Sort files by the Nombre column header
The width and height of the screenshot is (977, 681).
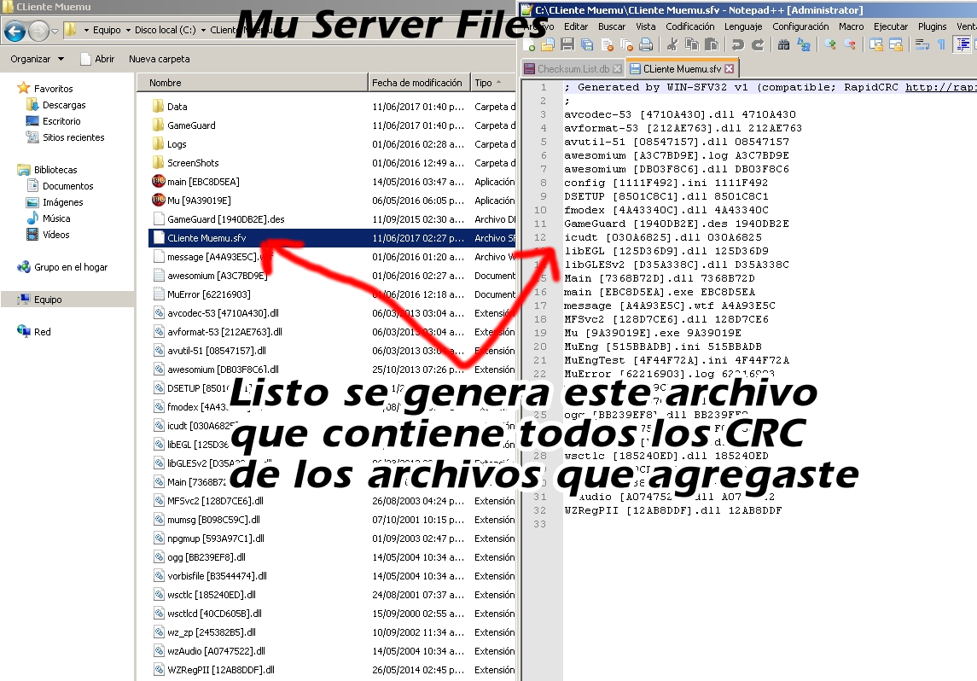[x=252, y=83]
